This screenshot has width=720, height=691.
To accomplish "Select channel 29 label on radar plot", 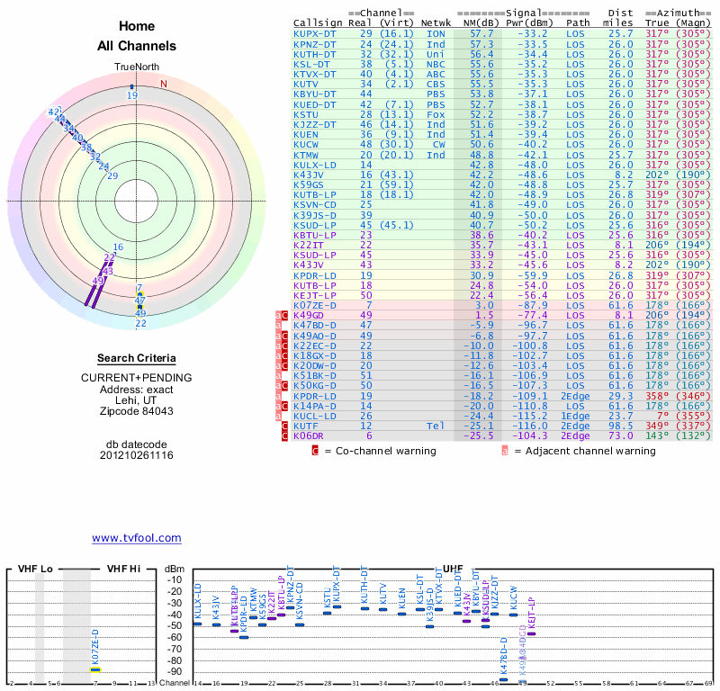I will [112, 175].
